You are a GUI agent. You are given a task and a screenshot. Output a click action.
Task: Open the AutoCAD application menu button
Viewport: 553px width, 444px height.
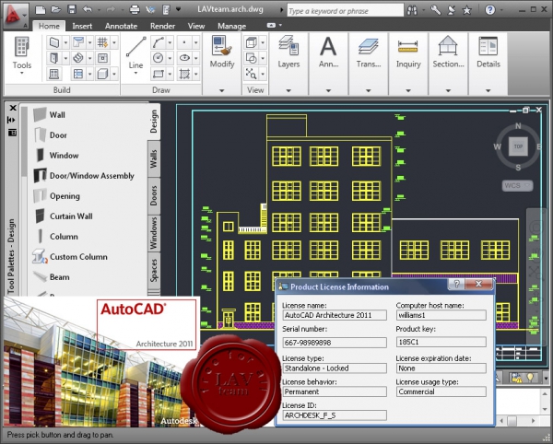16,16
